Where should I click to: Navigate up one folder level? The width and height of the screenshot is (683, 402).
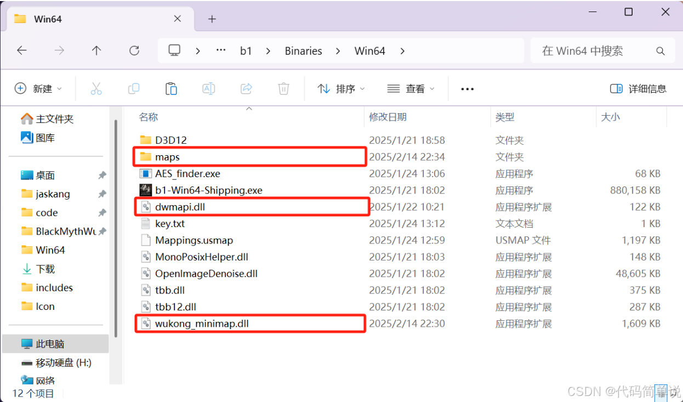click(96, 50)
